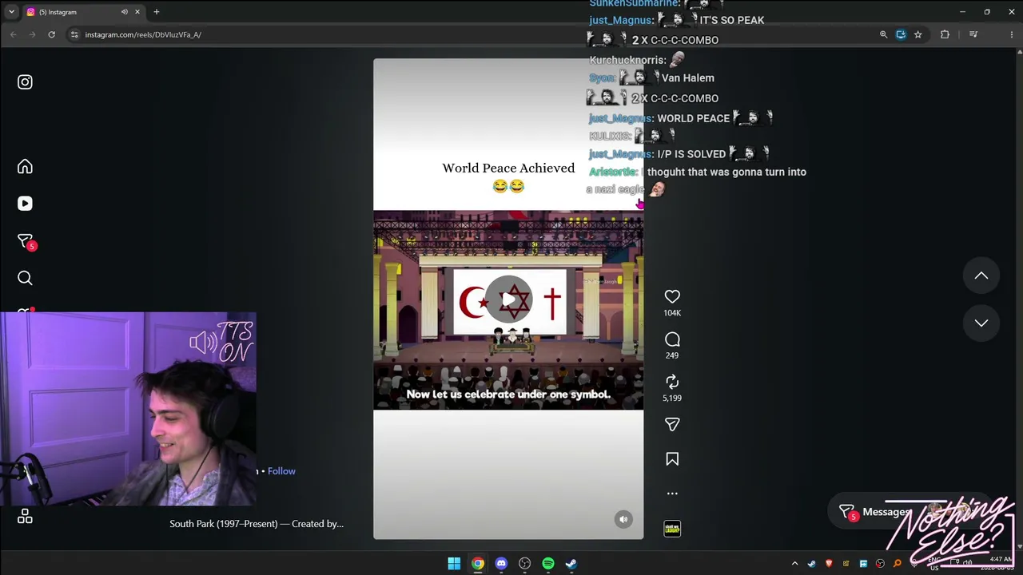Go to the next reel

click(x=981, y=323)
